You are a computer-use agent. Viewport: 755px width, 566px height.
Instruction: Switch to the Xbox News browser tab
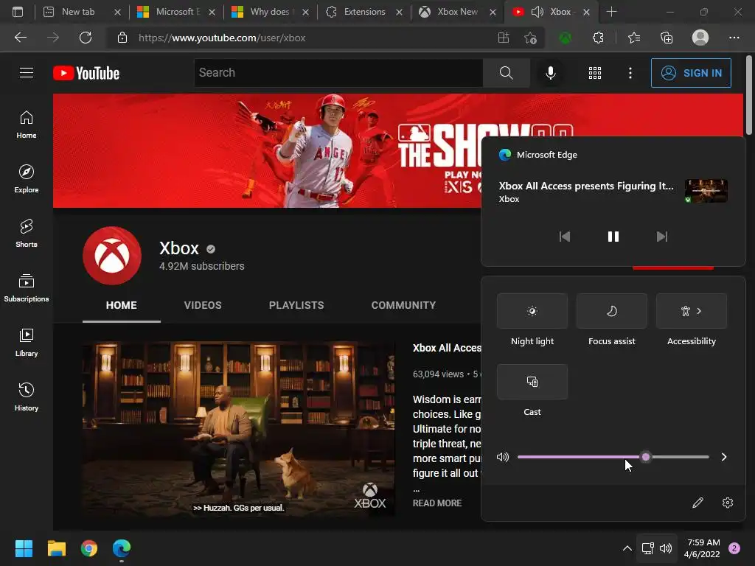point(456,12)
